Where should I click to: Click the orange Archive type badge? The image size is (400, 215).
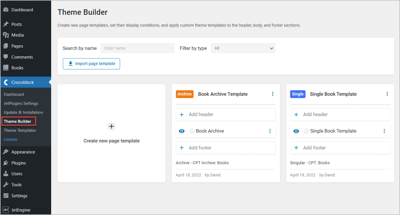(185, 94)
